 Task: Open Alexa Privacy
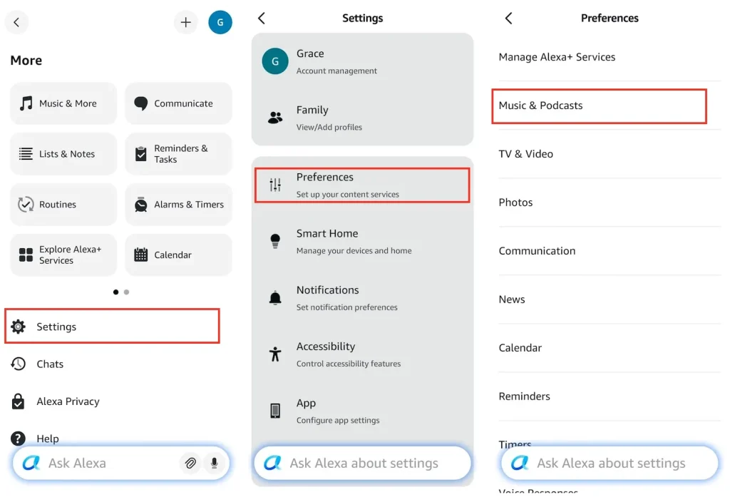112,401
